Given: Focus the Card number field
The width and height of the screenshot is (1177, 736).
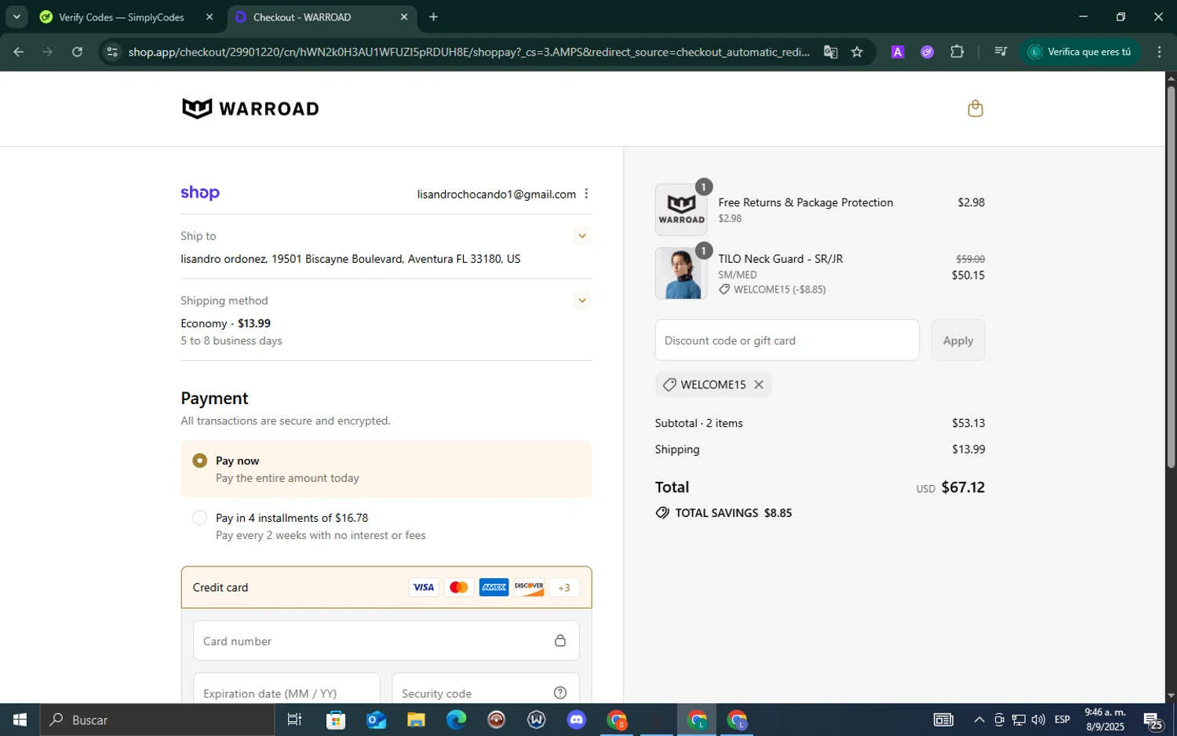Looking at the screenshot, I should click(386, 640).
